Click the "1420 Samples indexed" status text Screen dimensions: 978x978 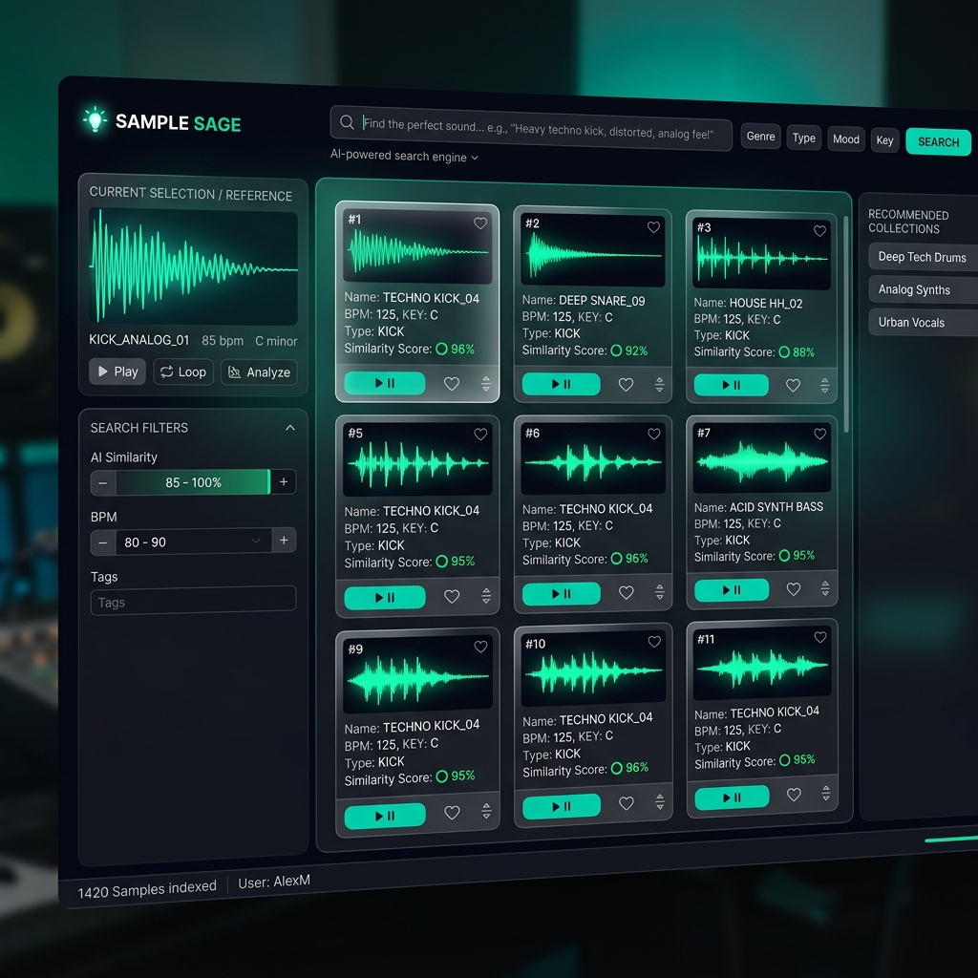pos(147,889)
